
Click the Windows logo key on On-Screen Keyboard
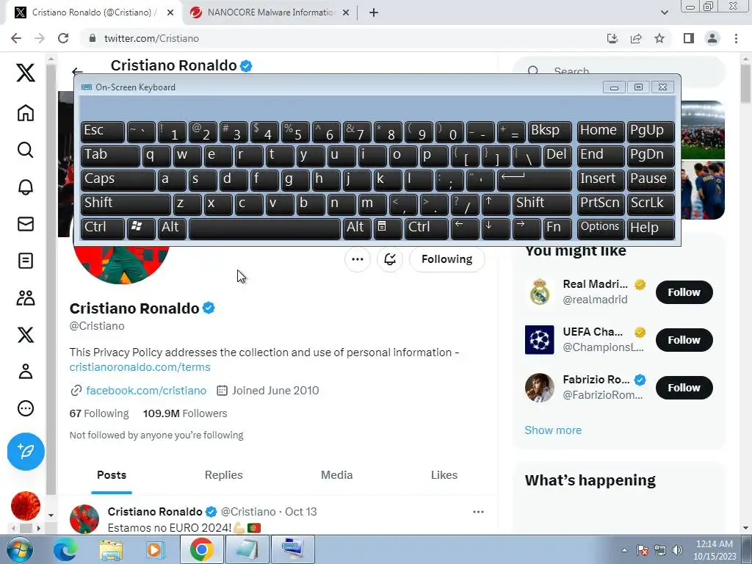point(141,228)
